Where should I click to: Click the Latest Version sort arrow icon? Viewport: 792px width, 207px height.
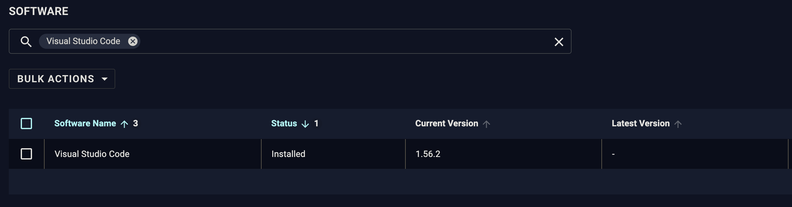tap(678, 124)
